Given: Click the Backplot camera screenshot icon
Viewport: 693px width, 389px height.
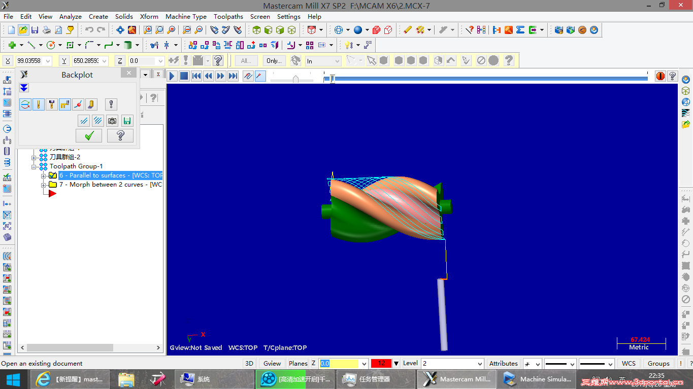Looking at the screenshot, I should pos(113,121).
